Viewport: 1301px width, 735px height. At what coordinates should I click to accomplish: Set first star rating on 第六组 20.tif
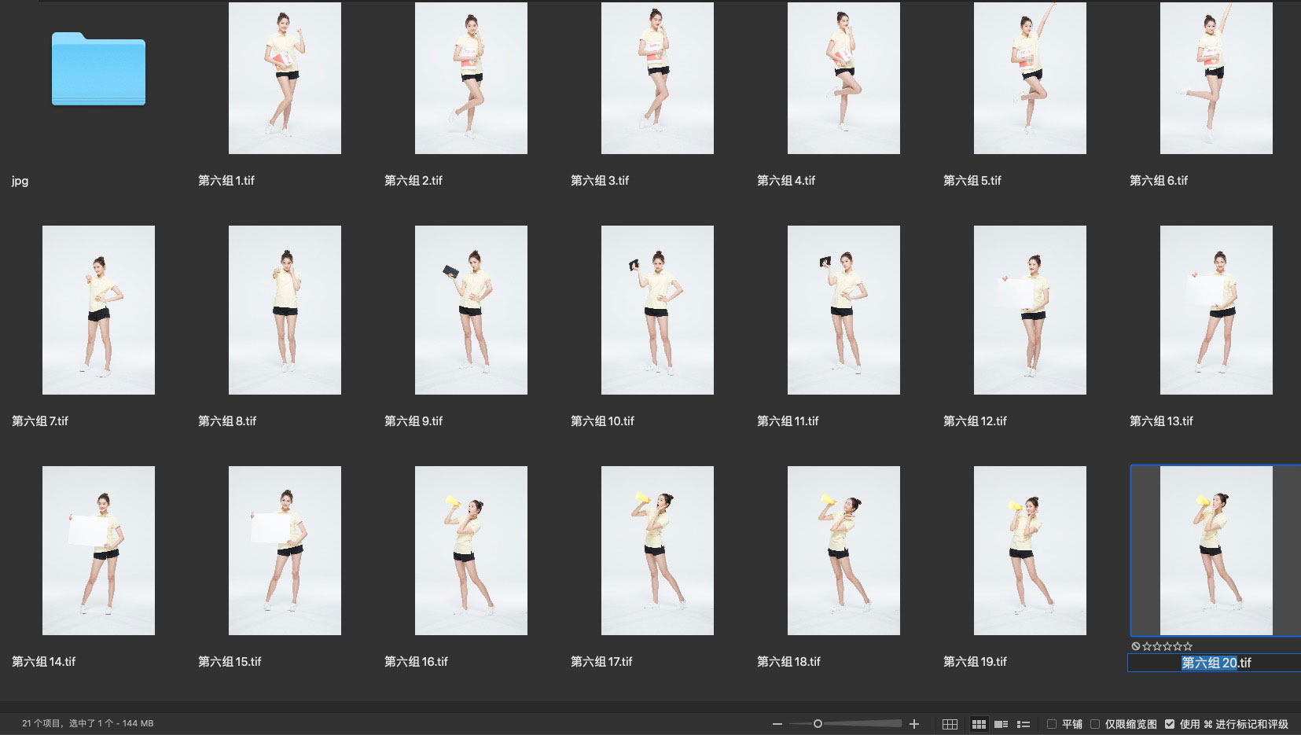(1147, 646)
